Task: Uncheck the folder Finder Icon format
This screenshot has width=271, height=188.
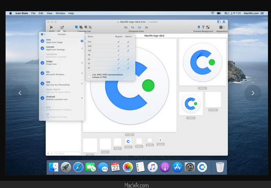Action: [x=42, y=63]
